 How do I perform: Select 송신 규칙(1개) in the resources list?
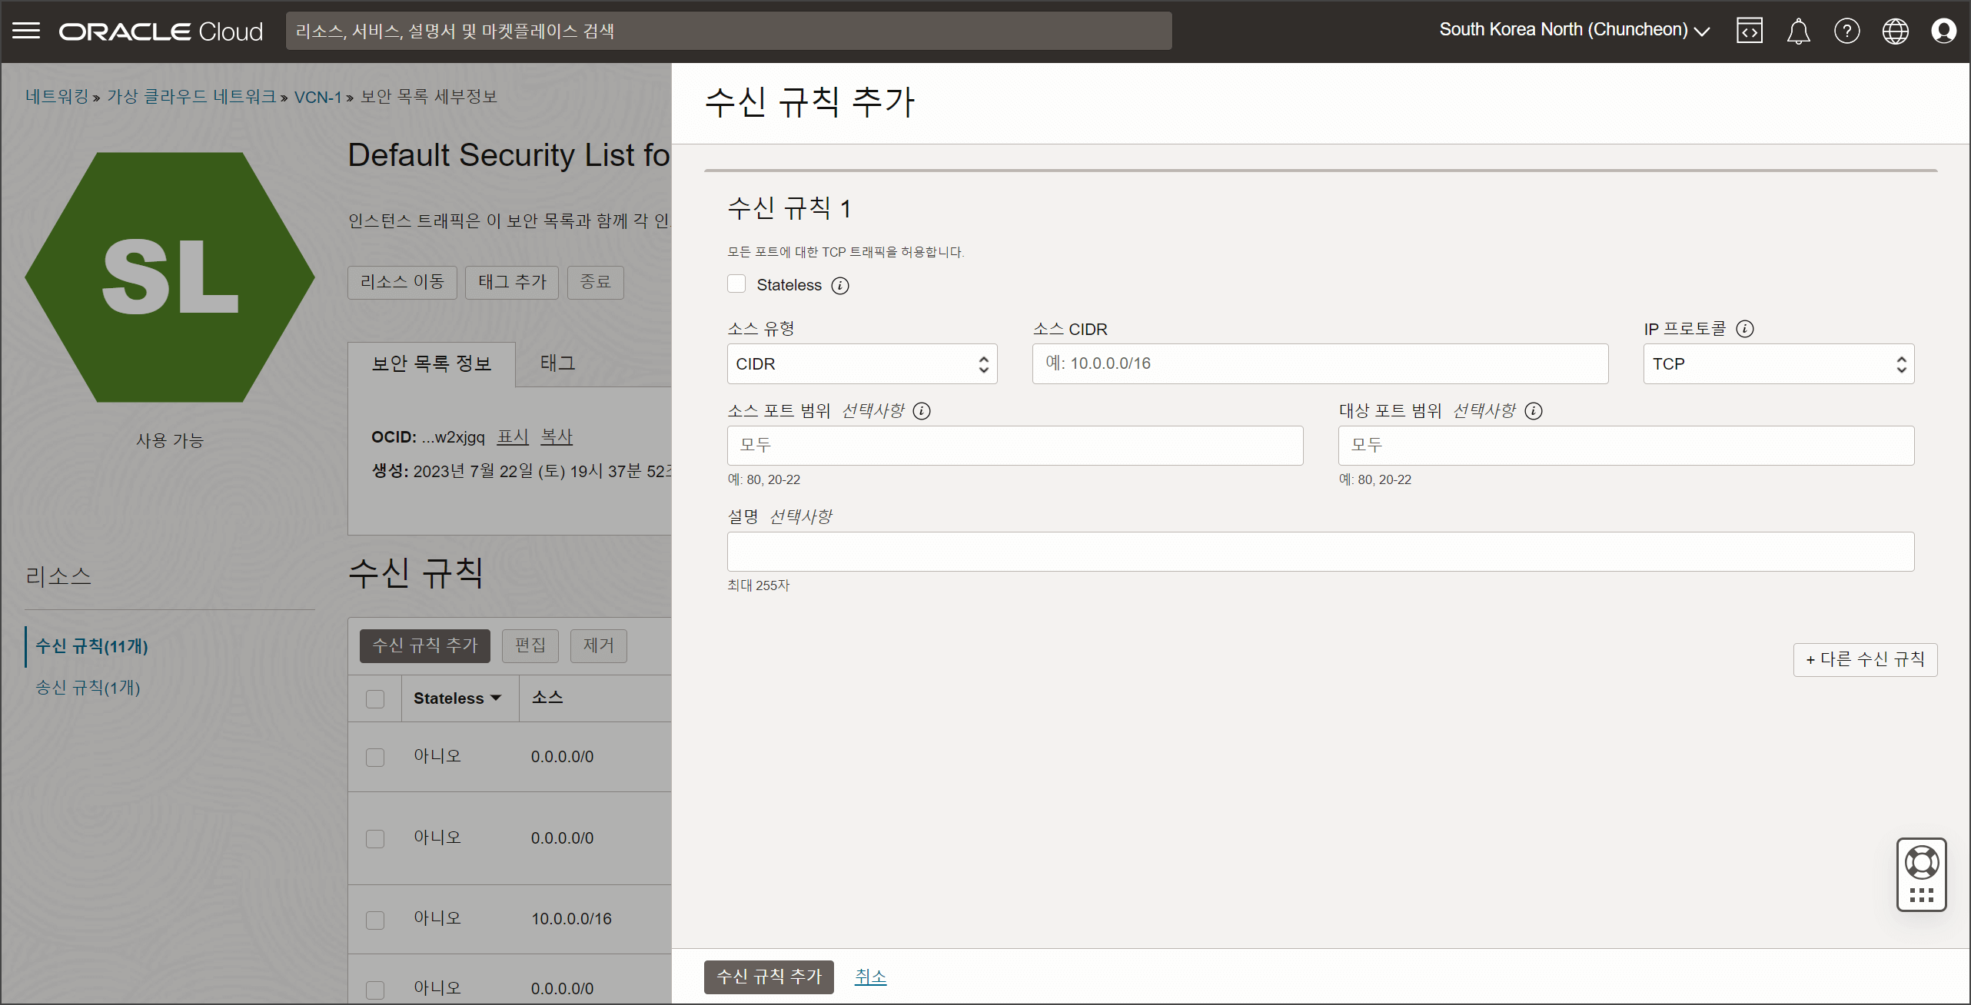(88, 688)
